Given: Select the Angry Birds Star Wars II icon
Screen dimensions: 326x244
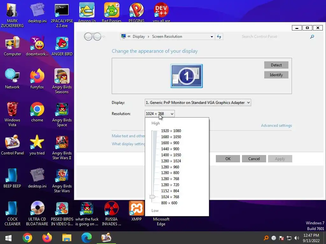Looking at the screenshot, I should click(62, 147).
